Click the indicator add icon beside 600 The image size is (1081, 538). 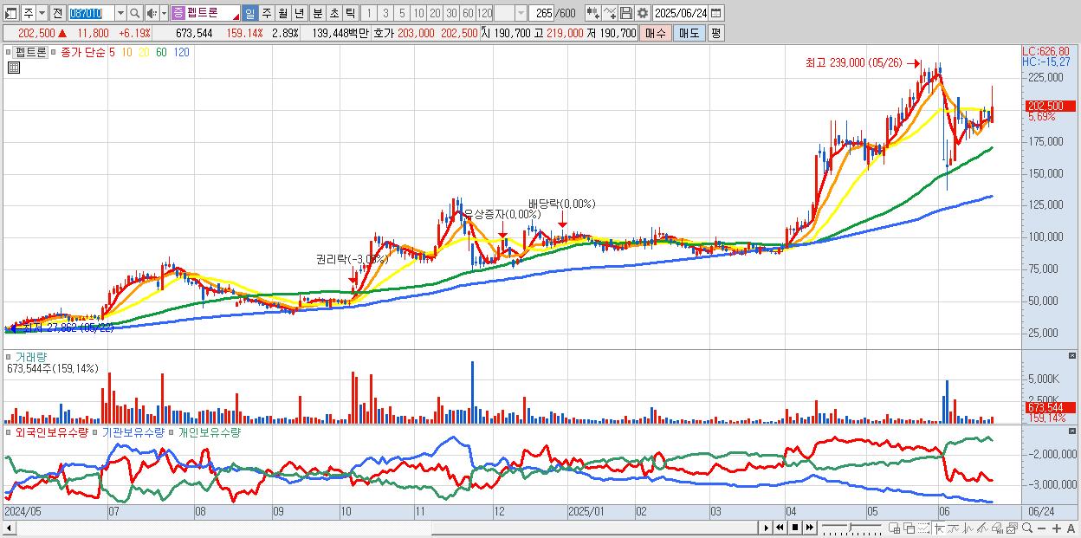tap(592, 13)
